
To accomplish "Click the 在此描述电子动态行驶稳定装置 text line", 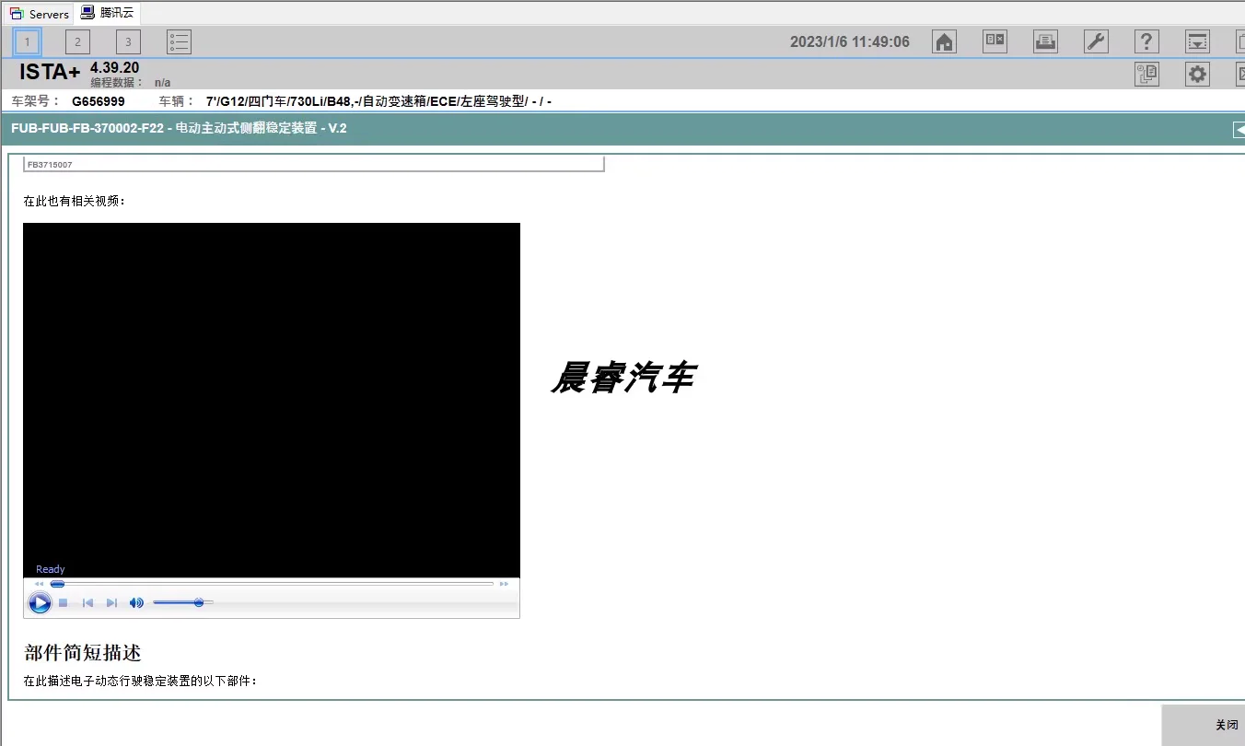I will click(140, 682).
